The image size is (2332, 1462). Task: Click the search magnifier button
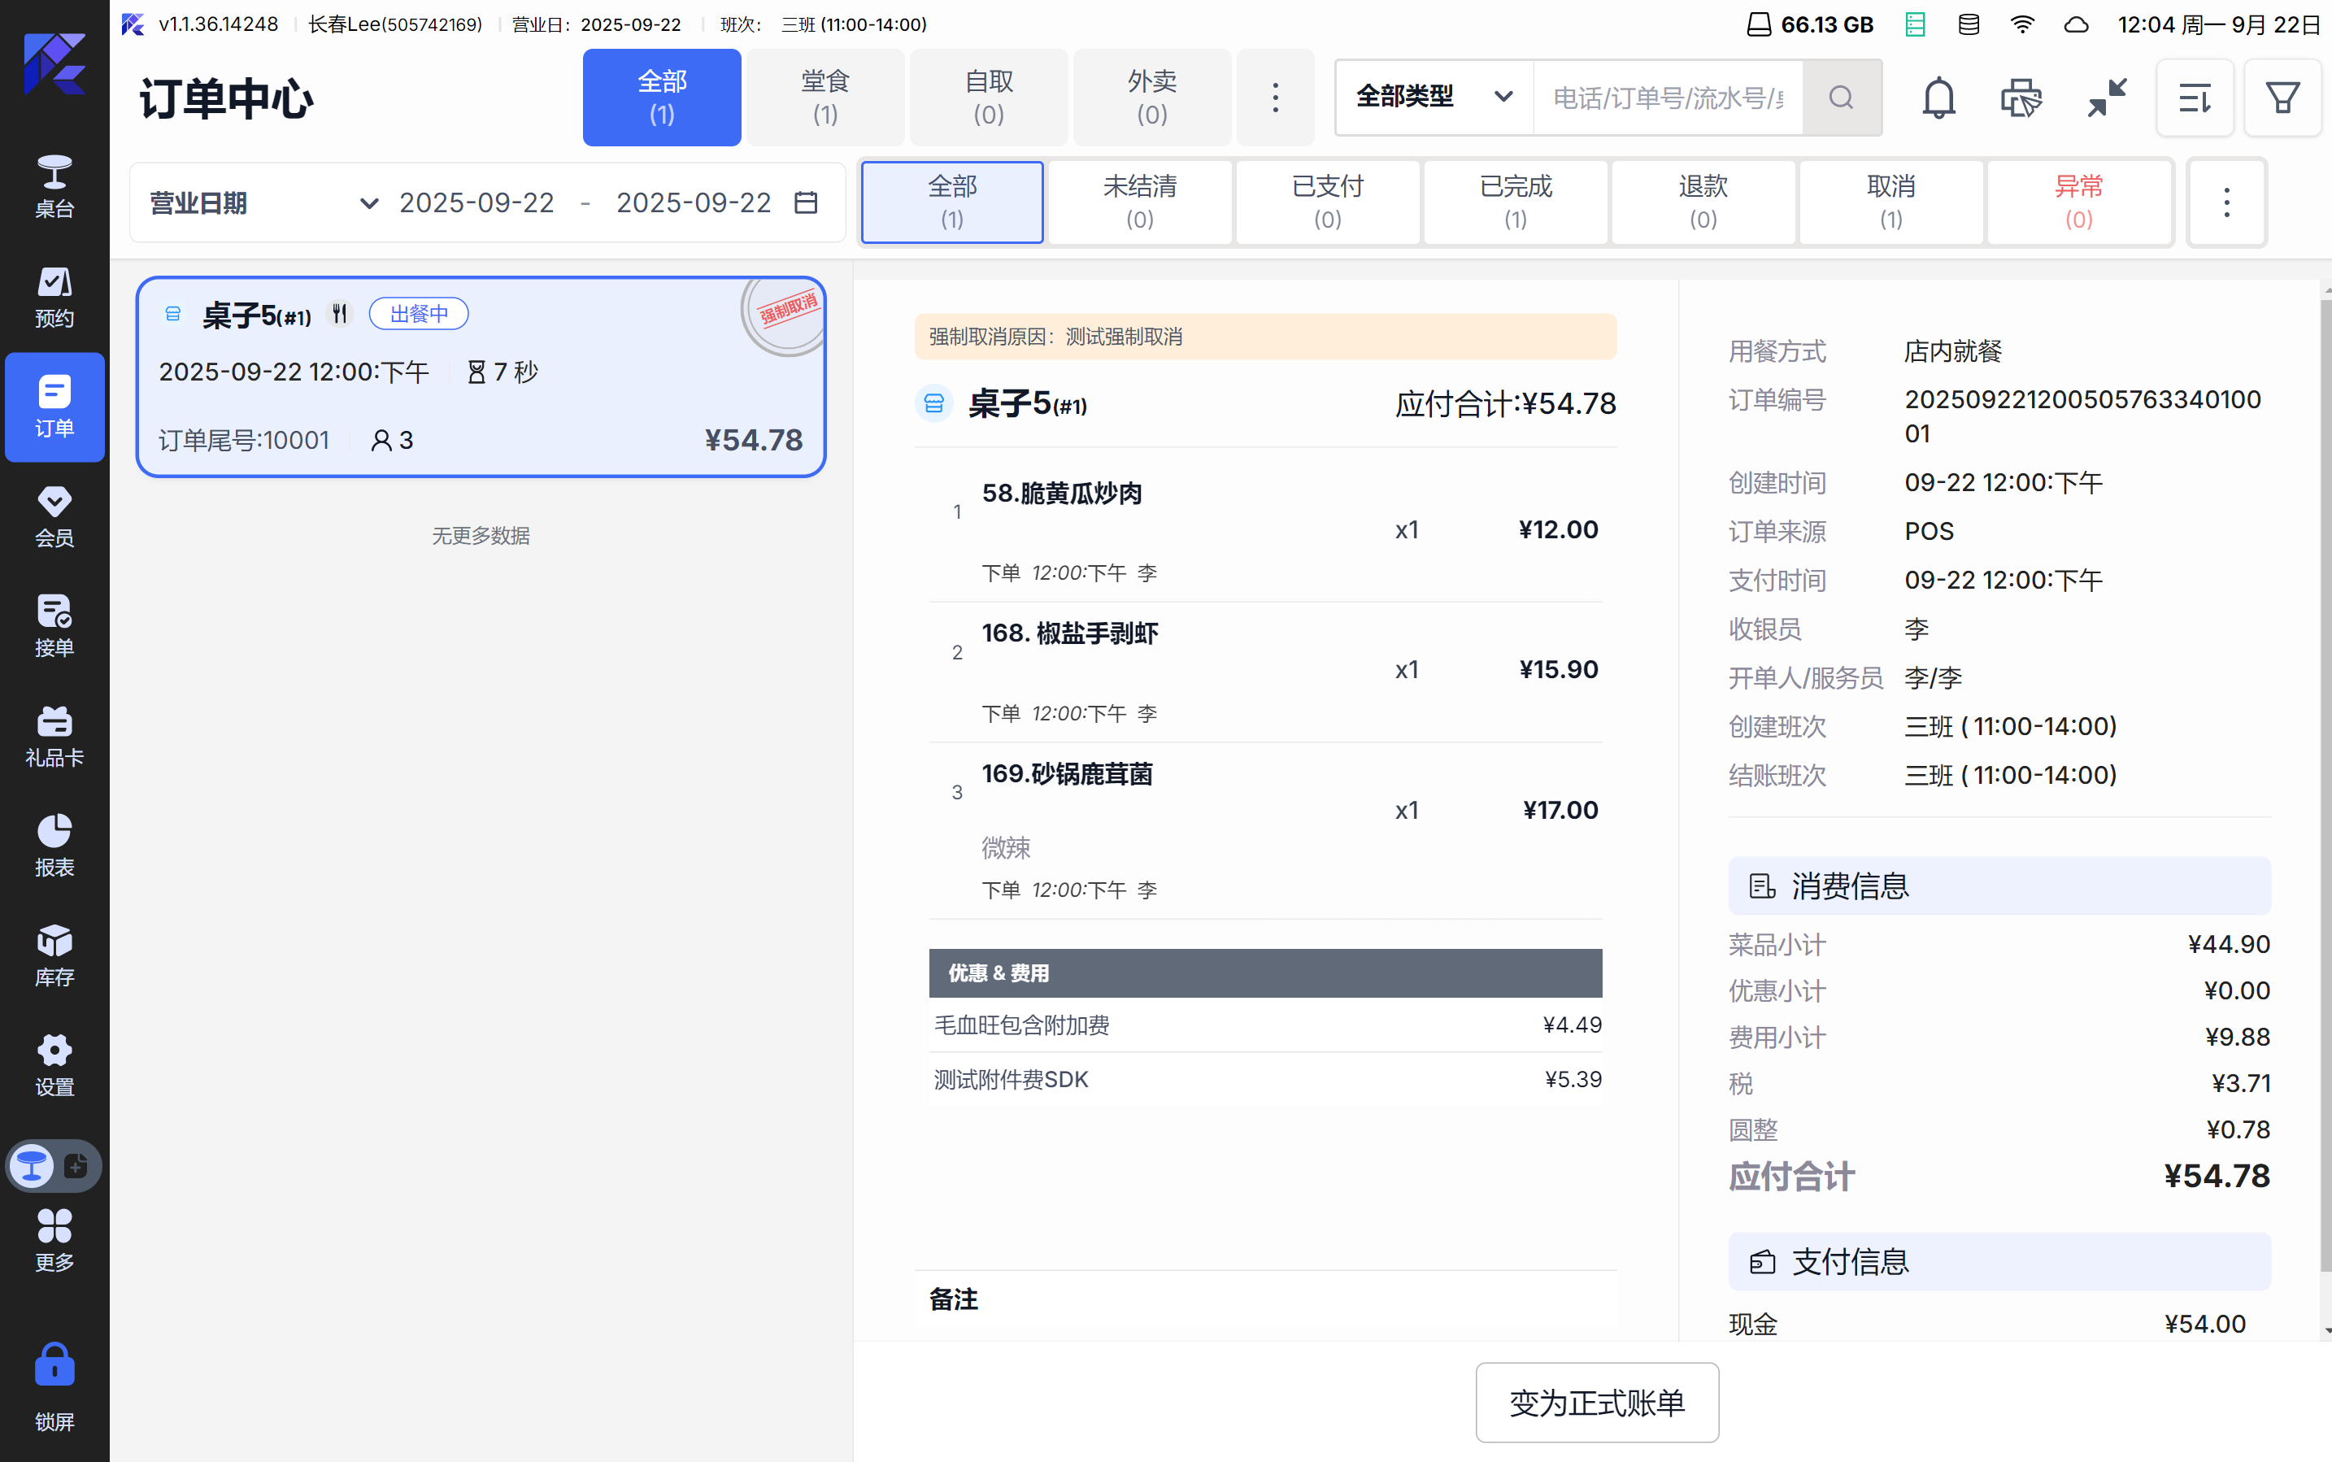tap(1841, 98)
